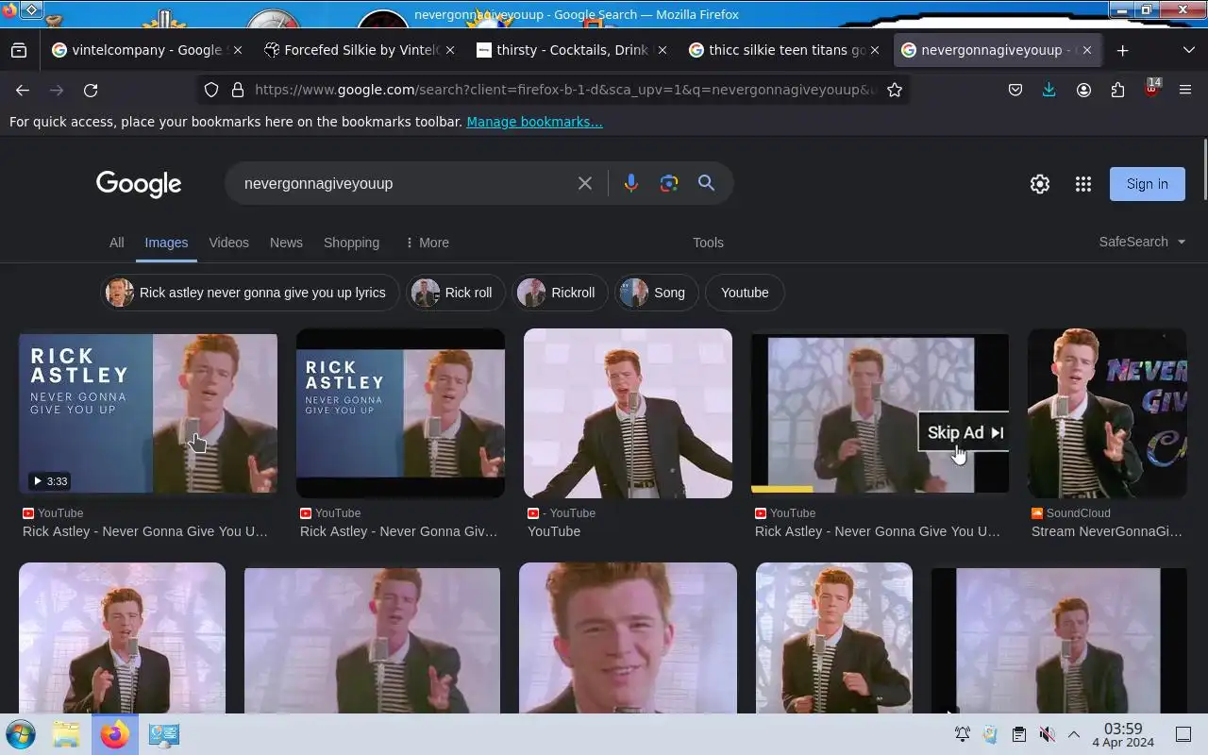This screenshot has width=1208, height=755.
Task: Filter by the Youtube chip
Action: pos(745,293)
